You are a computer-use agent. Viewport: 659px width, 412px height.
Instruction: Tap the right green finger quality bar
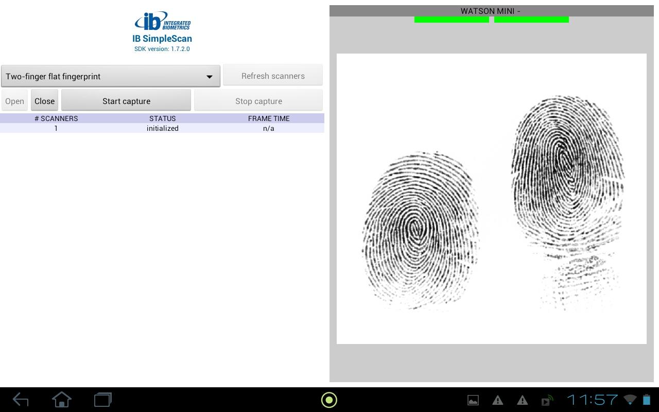pyautogui.click(x=531, y=20)
